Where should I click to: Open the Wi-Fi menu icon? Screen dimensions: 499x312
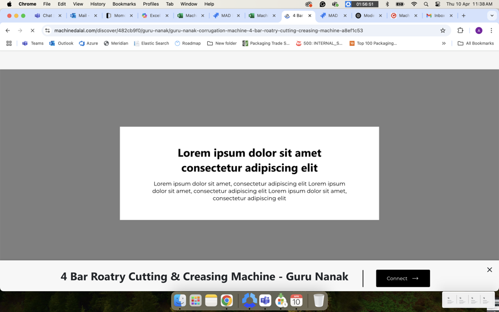(x=414, y=4)
